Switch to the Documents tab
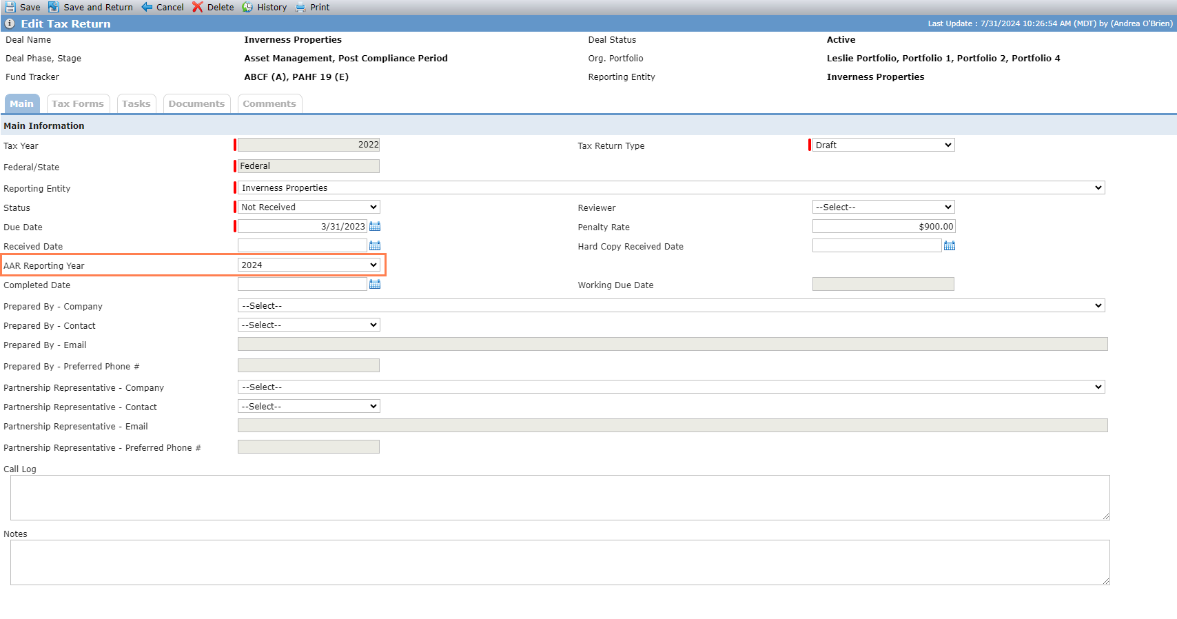Screen dimensions: 1177x619 (x=196, y=103)
